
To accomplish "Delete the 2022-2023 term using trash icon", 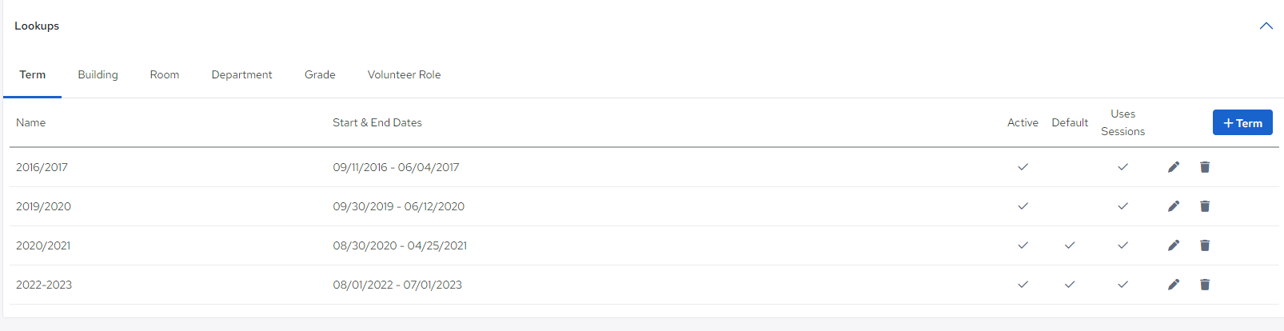I will click(x=1205, y=285).
